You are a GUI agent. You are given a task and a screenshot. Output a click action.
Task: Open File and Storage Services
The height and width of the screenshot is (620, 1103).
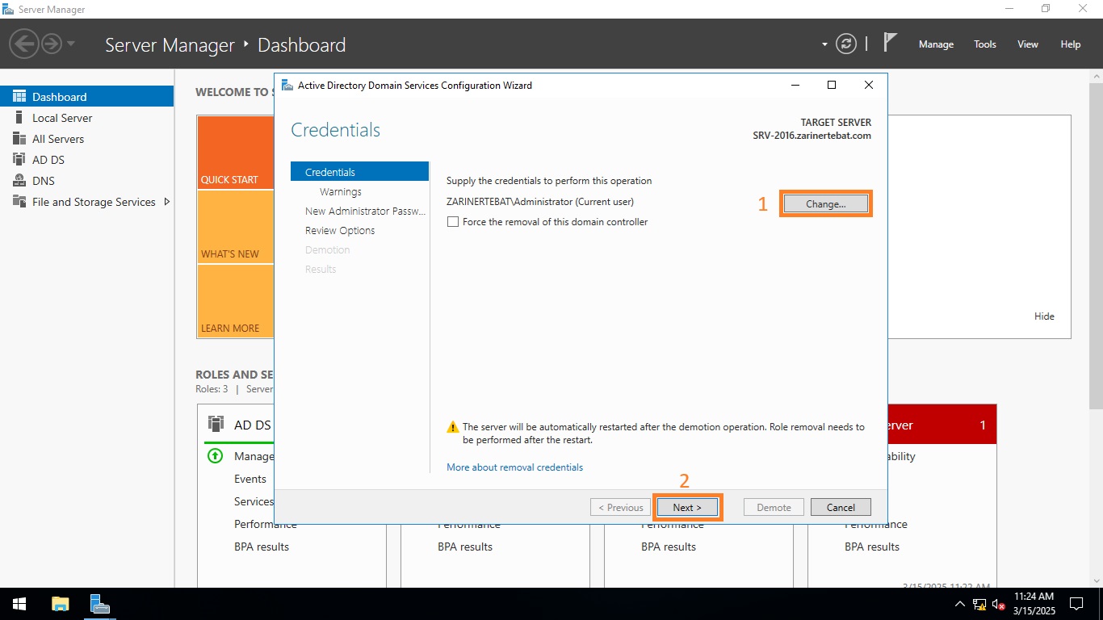tap(86, 202)
